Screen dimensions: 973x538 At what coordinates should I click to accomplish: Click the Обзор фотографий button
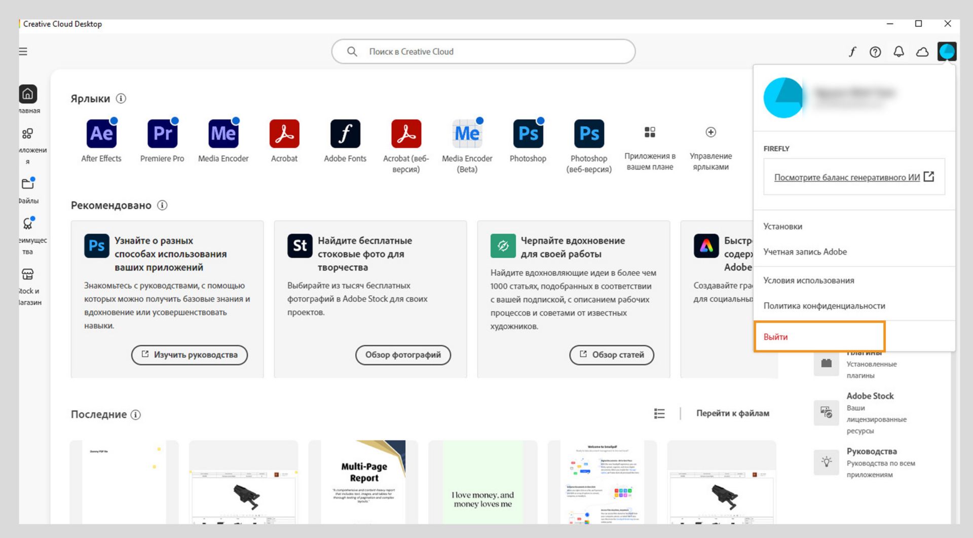click(x=403, y=355)
